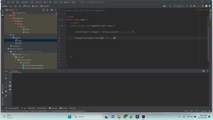Run the Demo configuration from the toolbar
Screen dimensions: 213x120
pyautogui.click(x=187, y=6)
